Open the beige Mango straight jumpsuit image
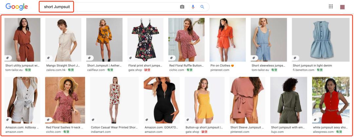 tap(64, 40)
